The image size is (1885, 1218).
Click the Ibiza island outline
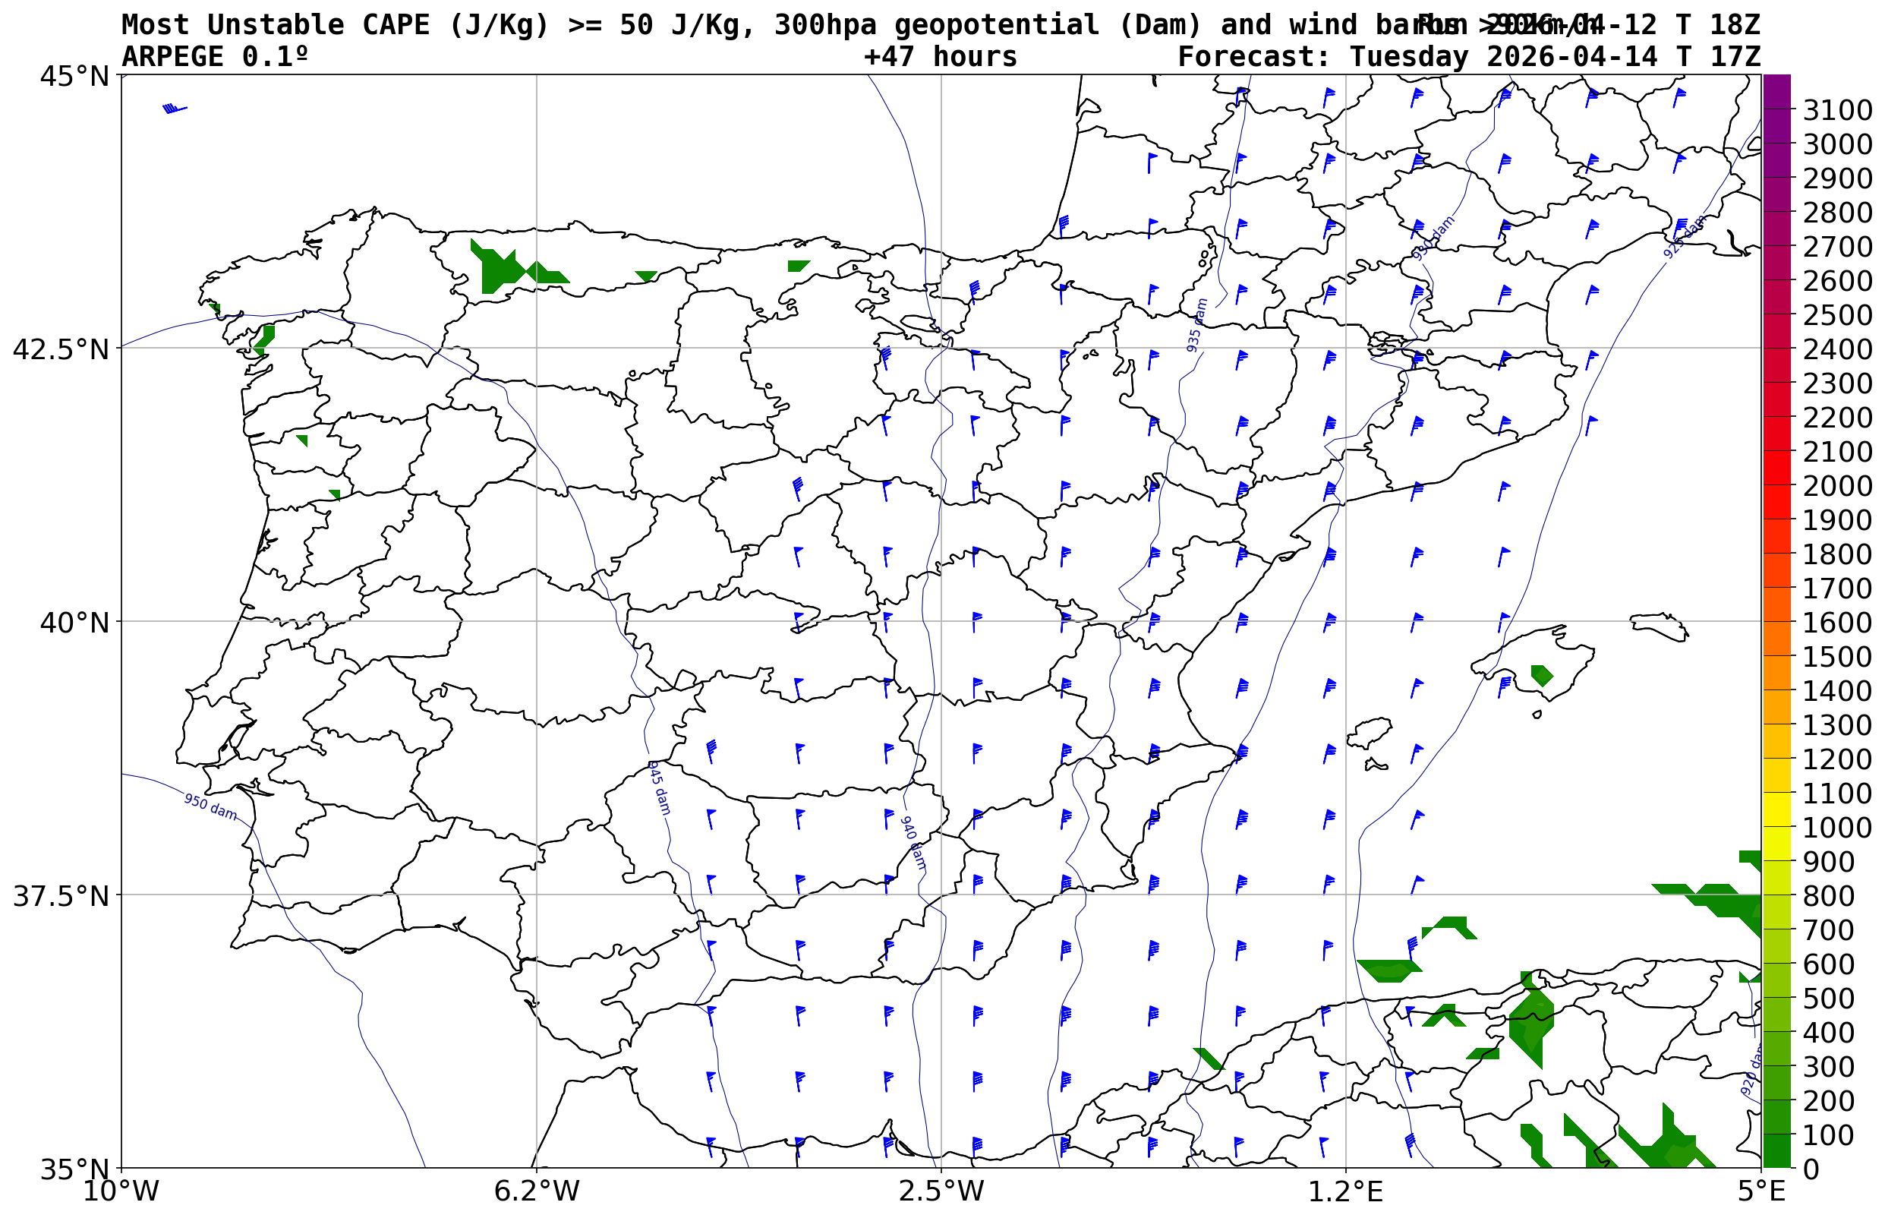(x=1370, y=732)
